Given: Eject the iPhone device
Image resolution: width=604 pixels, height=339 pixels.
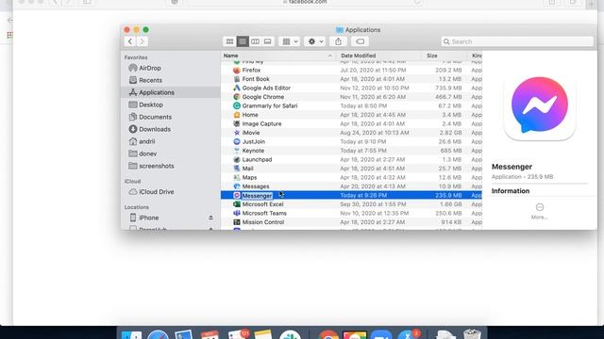Looking at the screenshot, I should tap(210, 218).
